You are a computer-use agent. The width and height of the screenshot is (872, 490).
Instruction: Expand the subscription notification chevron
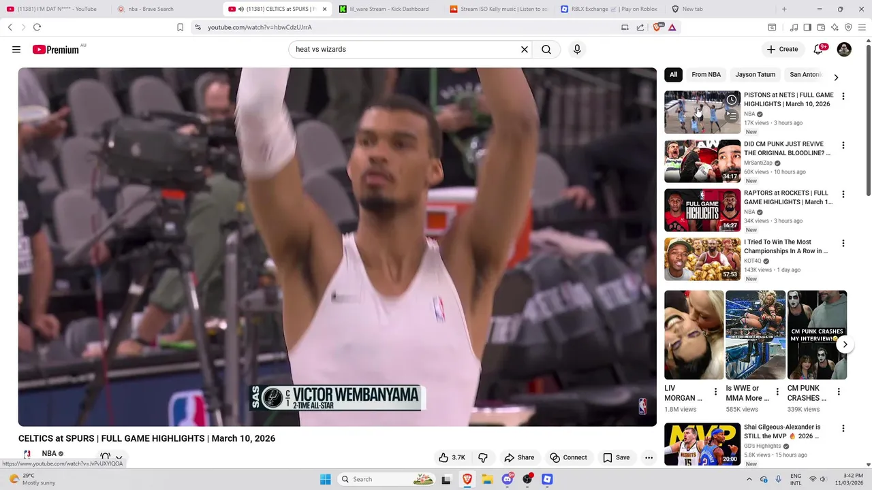click(x=119, y=457)
